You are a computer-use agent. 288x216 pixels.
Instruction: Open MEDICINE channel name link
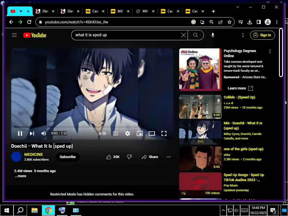pyautogui.click(x=34, y=154)
